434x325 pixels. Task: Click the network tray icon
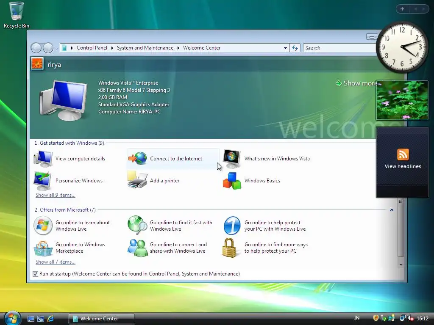pos(403,318)
